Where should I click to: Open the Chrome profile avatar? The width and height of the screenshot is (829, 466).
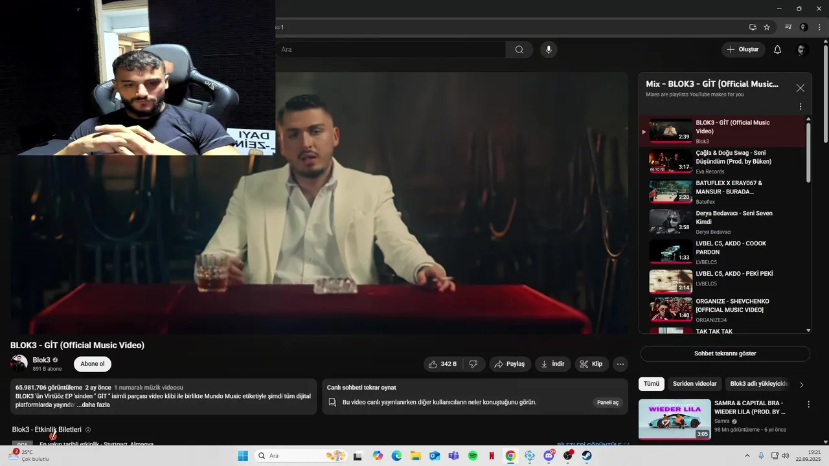[x=804, y=27]
